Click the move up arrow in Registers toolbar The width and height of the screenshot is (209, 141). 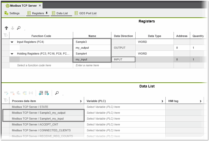click(6, 28)
